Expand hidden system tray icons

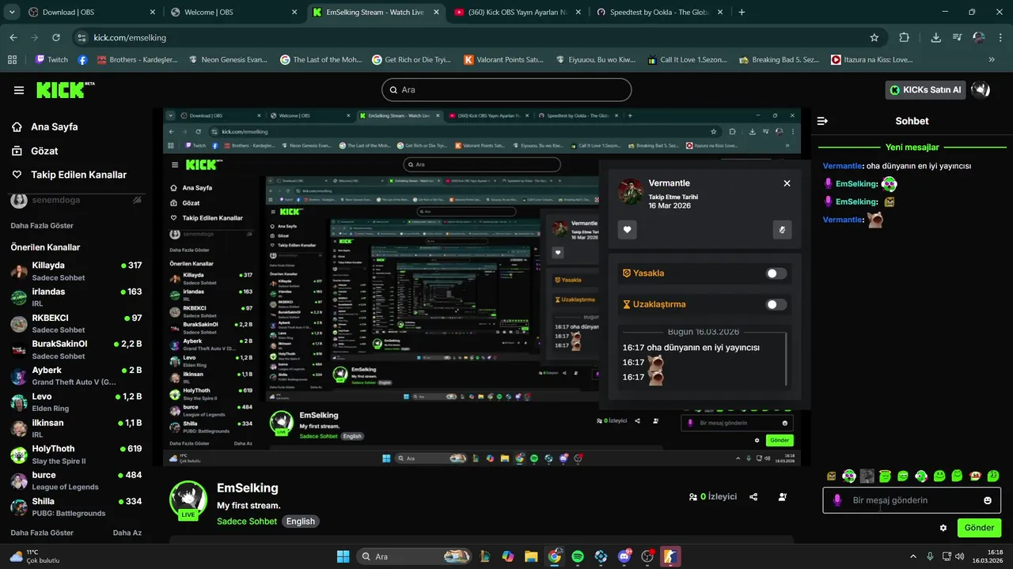pos(912,556)
